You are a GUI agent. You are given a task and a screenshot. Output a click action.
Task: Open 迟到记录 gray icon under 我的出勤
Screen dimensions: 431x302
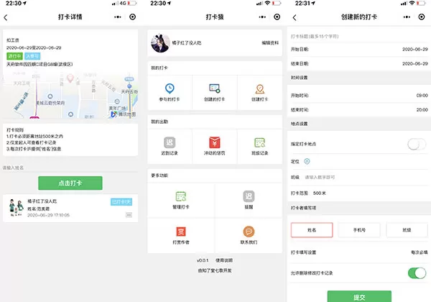(170, 142)
